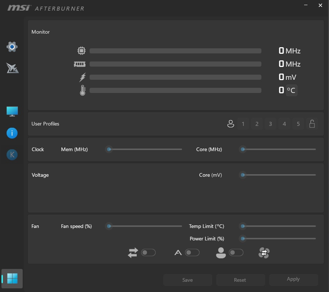
Task: Toggle the switch beside the two-arrows icon
Action: coord(148,252)
